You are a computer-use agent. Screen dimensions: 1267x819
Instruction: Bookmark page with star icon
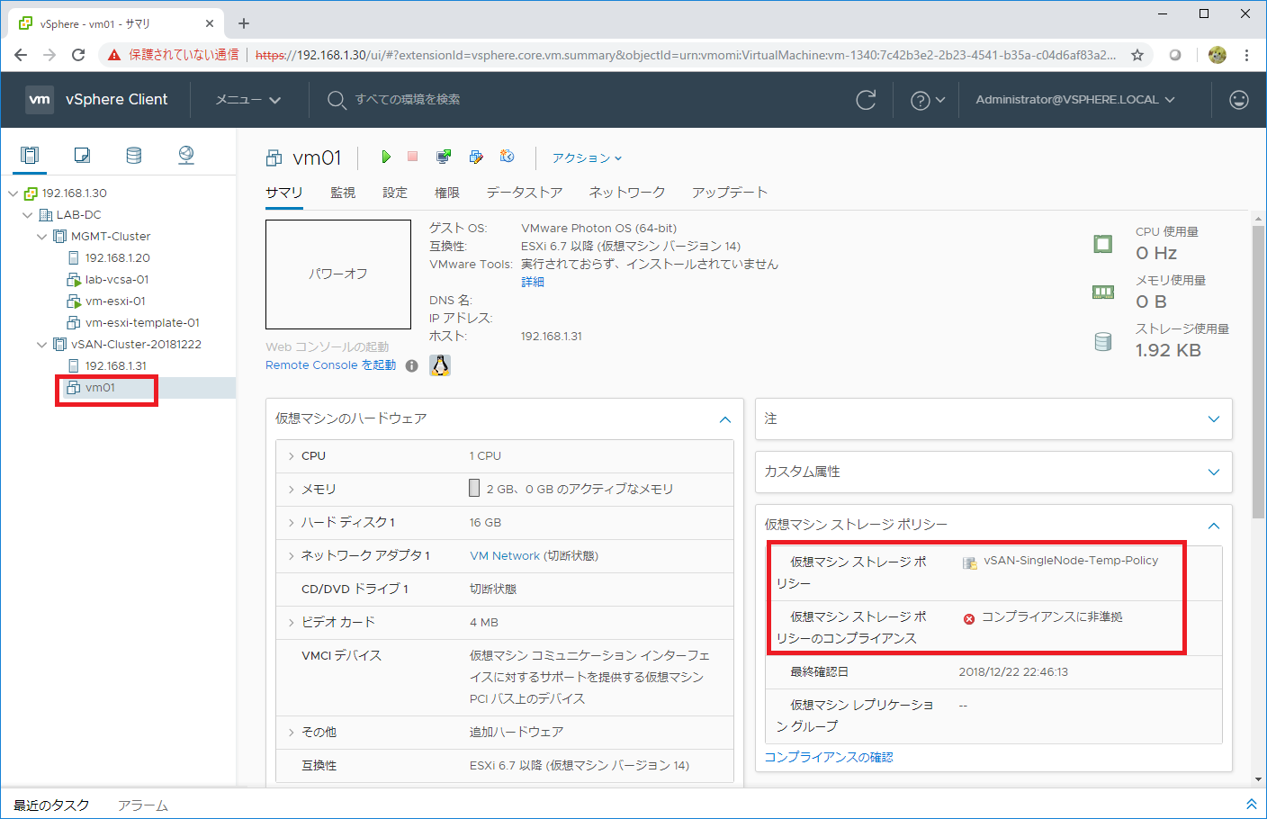pos(1137,55)
